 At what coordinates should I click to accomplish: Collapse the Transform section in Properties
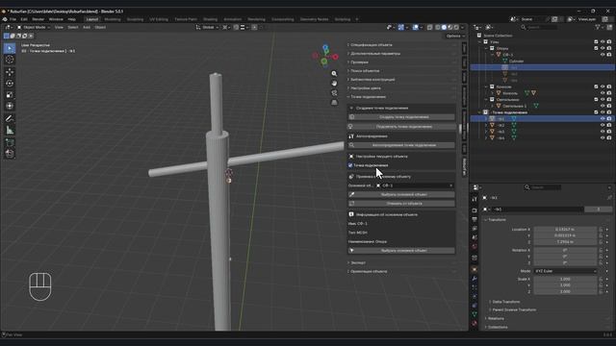pos(497,220)
